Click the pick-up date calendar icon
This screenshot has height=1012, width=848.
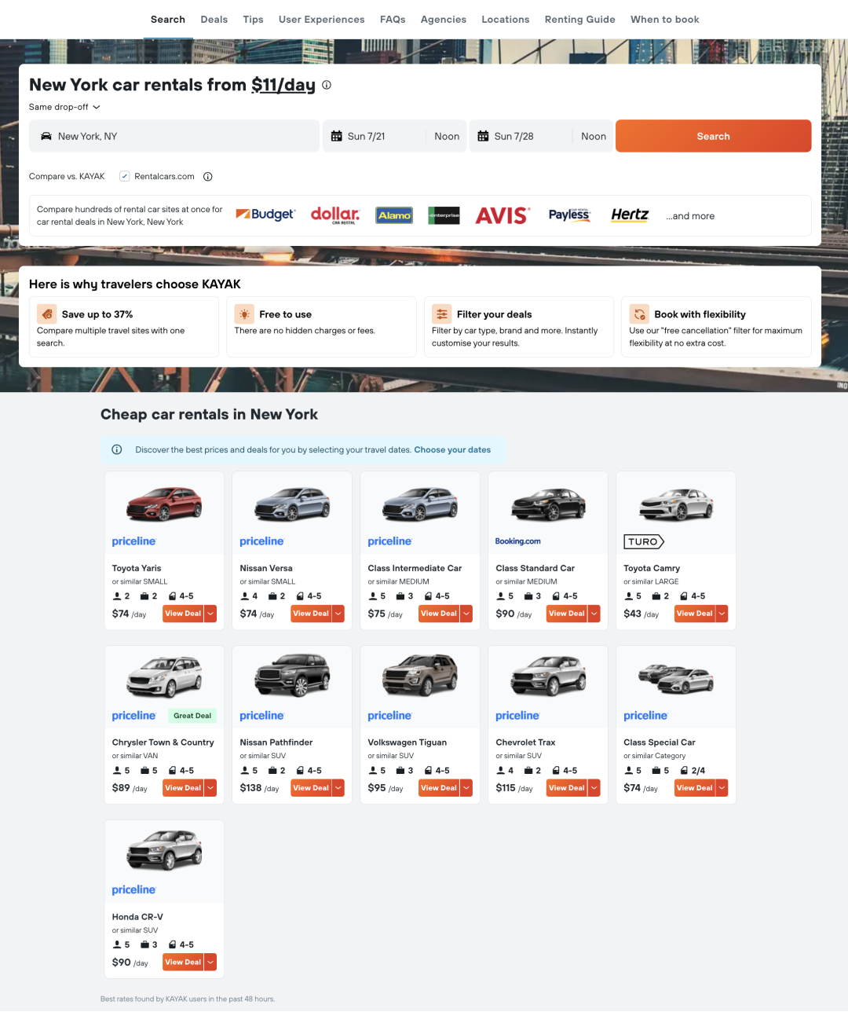click(336, 137)
